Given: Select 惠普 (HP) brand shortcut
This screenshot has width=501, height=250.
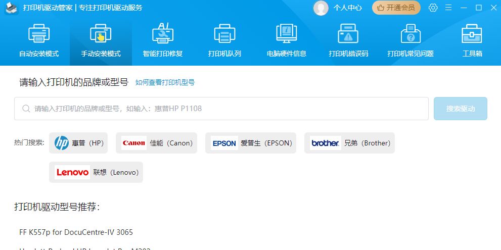Looking at the screenshot, I should (78, 143).
